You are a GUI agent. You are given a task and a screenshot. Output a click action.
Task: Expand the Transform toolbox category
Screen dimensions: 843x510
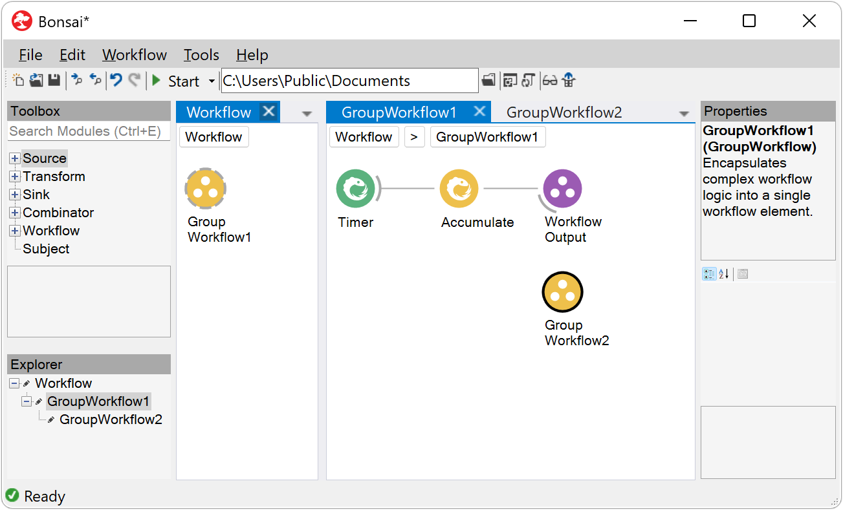(15, 176)
